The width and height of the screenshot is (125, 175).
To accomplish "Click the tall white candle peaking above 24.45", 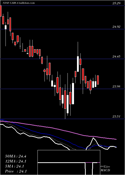I will [78, 64].
